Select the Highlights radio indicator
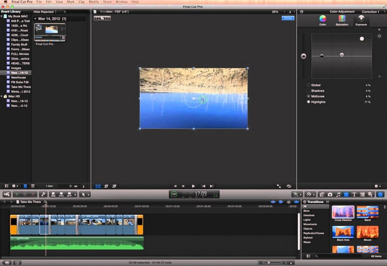387x266 pixels. [x=308, y=102]
